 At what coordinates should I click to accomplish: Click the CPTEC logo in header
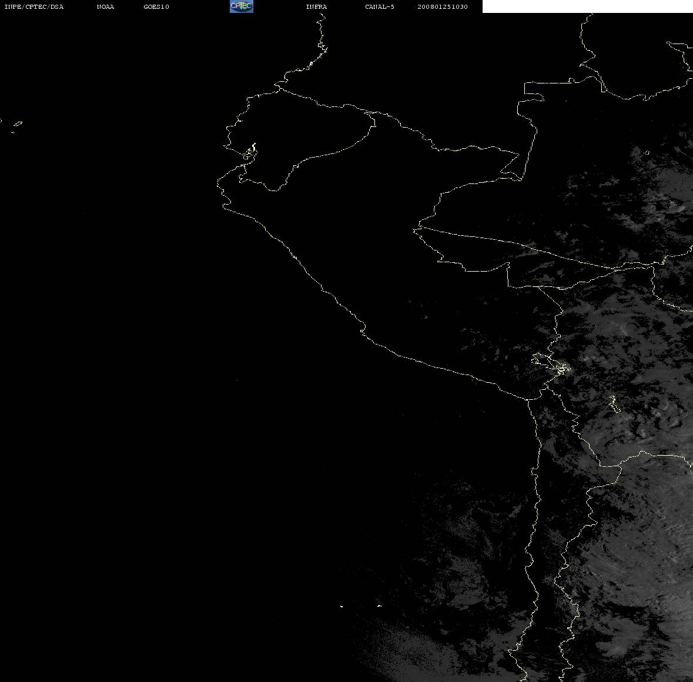pos(242,6)
